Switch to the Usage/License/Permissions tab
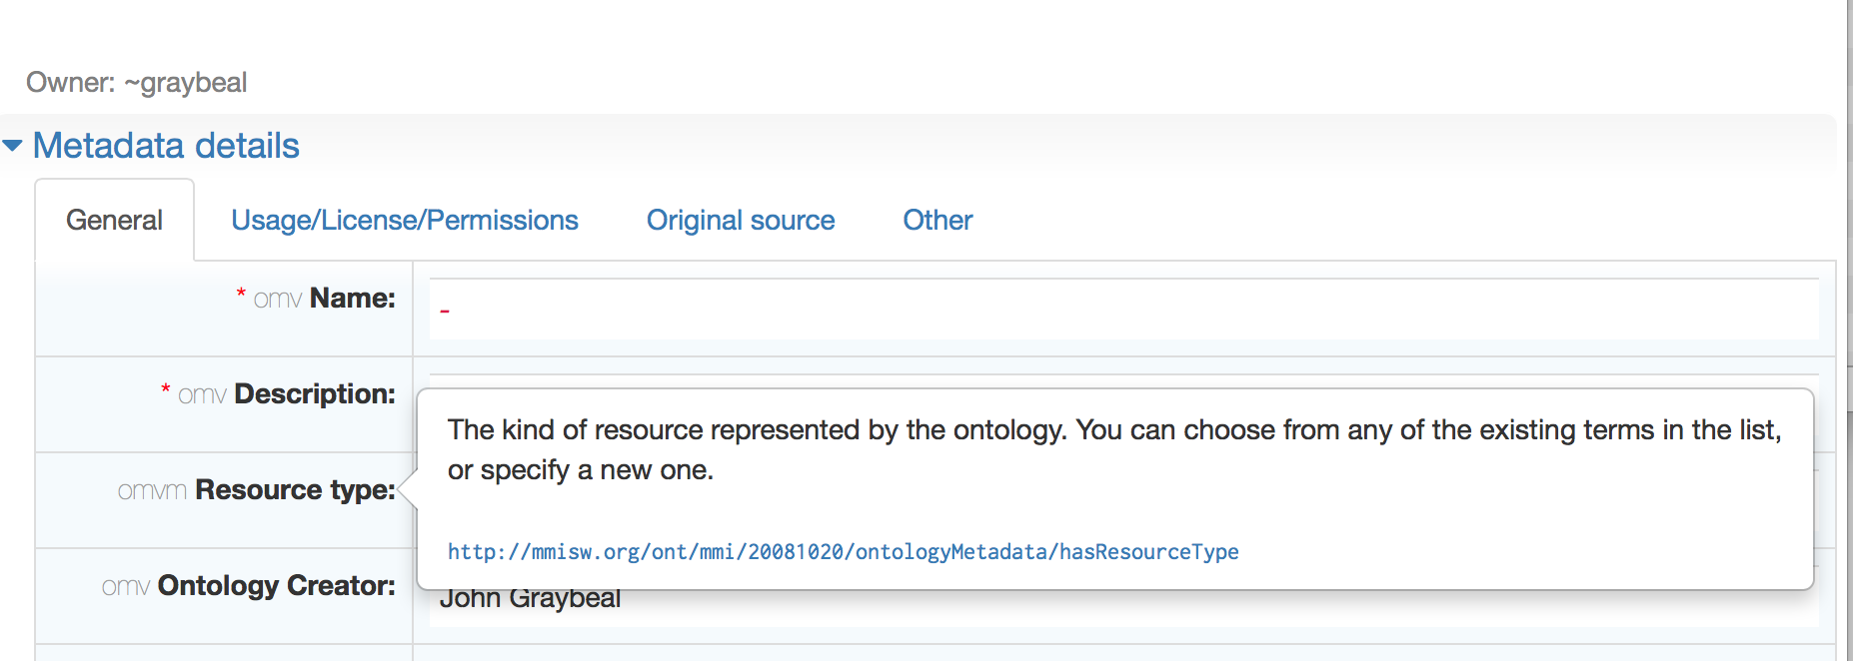This screenshot has width=1853, height=661. [405, 220]
